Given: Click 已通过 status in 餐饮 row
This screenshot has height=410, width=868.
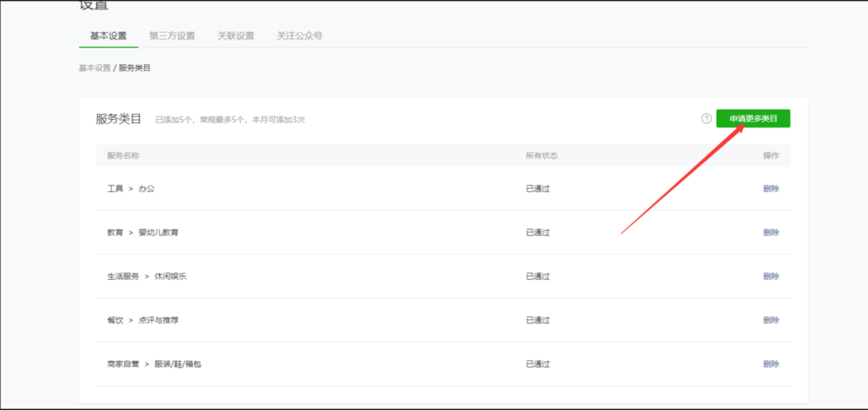Looking at the screenshot, I should point(538,320).
